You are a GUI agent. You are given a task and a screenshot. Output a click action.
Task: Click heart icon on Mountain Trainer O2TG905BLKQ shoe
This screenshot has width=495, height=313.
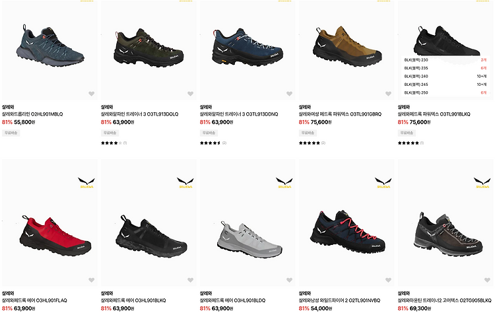click(487, 280)
